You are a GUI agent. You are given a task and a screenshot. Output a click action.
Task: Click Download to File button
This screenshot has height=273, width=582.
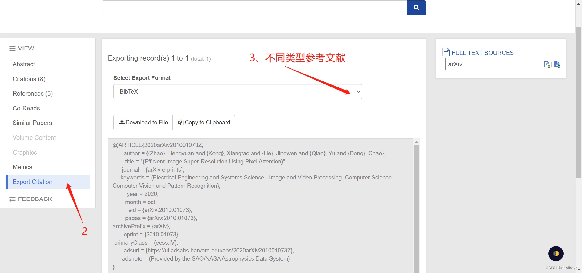pos(143,123)
